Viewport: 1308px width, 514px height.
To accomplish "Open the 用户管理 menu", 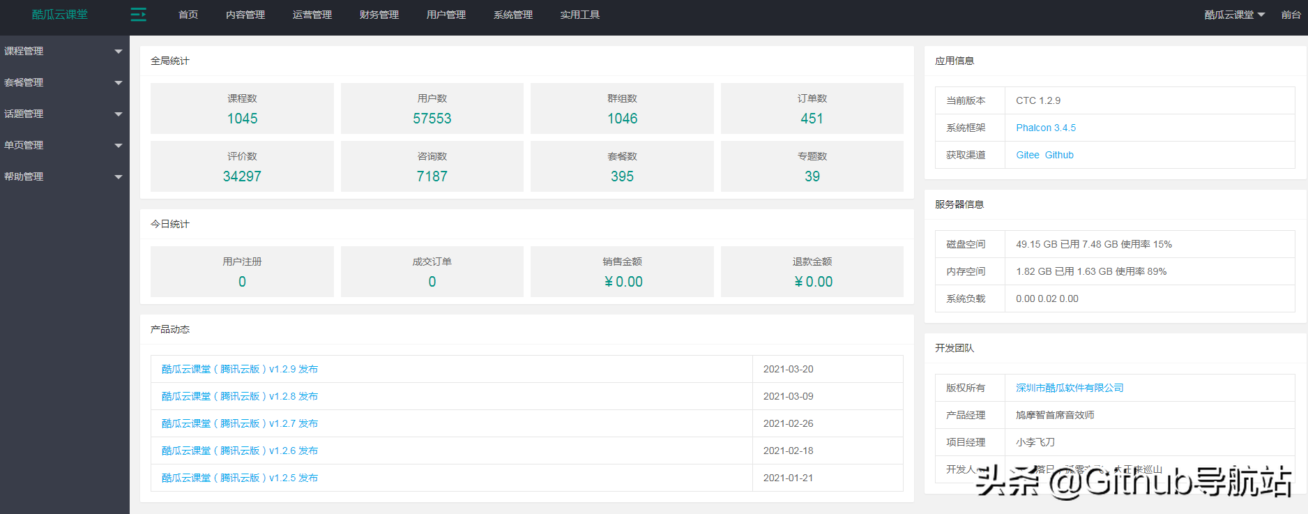I will point(446,15).
